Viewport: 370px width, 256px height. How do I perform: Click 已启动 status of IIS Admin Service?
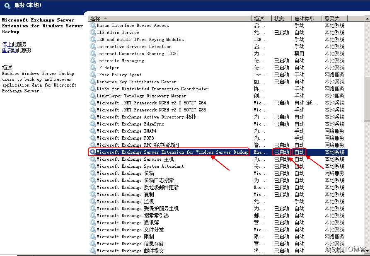(281, 32)
